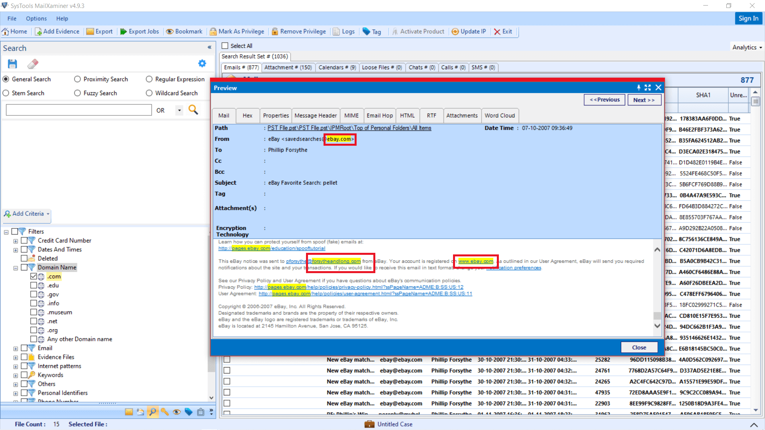765x430 pixels.
Task: Click the Bookmark toolbar icon
Action: pos(184,31)
